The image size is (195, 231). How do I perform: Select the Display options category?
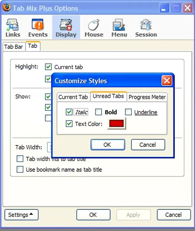click(66, 27)
